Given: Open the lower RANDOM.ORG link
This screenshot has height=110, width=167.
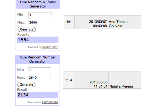Looking at the screenshot, I should [x=50, y=102].
